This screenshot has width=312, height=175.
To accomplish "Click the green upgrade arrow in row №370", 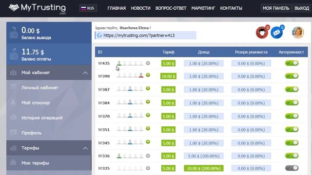I will click(x=148, y=115).
